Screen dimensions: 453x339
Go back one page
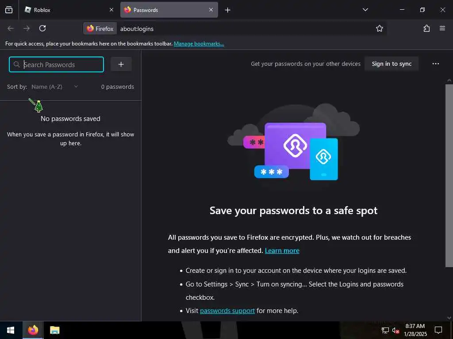click(11, 28)
